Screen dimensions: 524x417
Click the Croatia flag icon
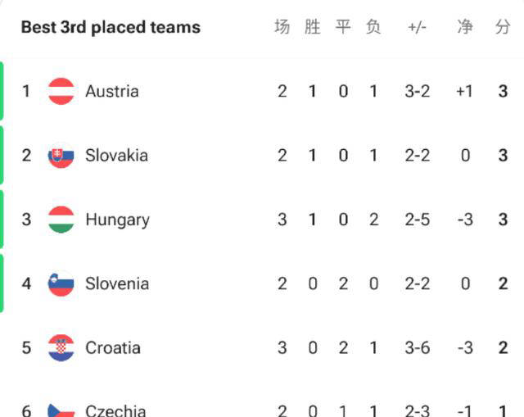[x=61, y=347]
